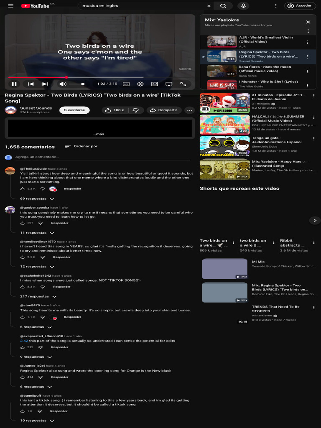Open @James-jc2ej's channel name link
This screenshot has height=428, width=321.
(33, 366)
